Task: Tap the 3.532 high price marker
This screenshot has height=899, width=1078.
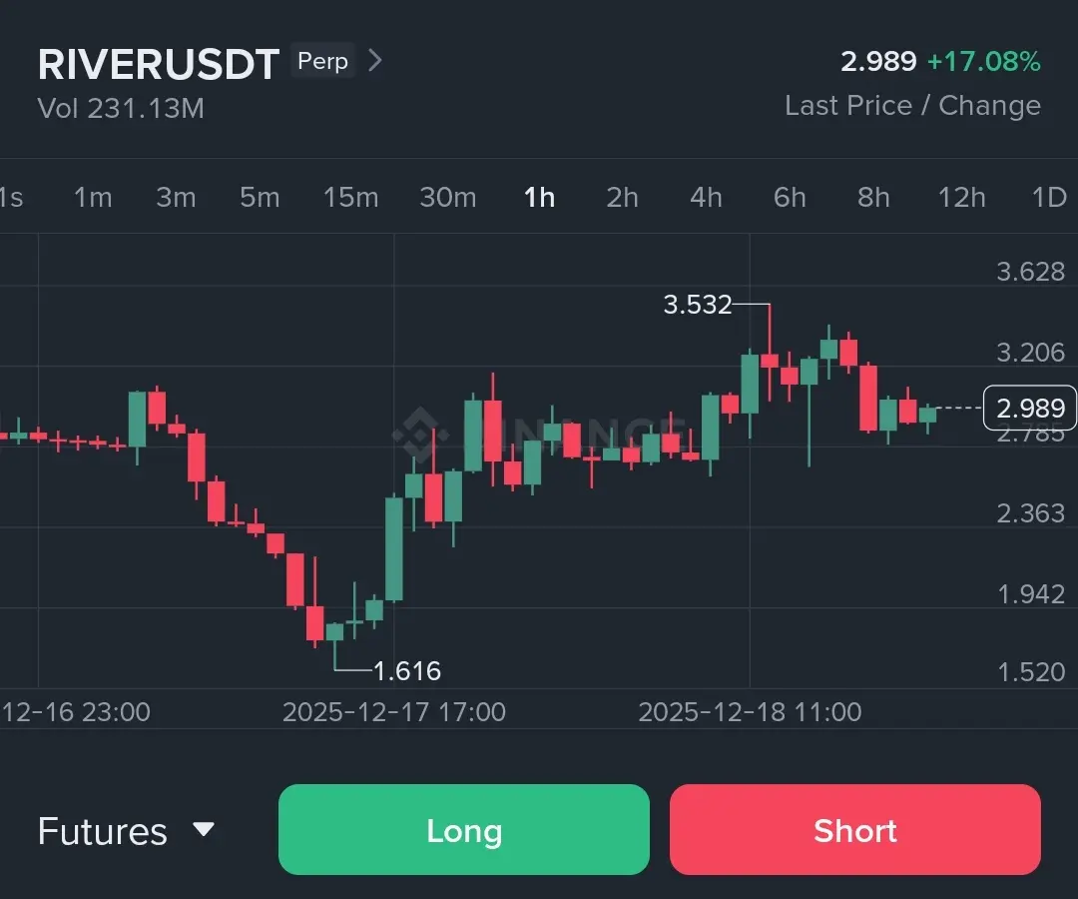Action: [698, 304]
